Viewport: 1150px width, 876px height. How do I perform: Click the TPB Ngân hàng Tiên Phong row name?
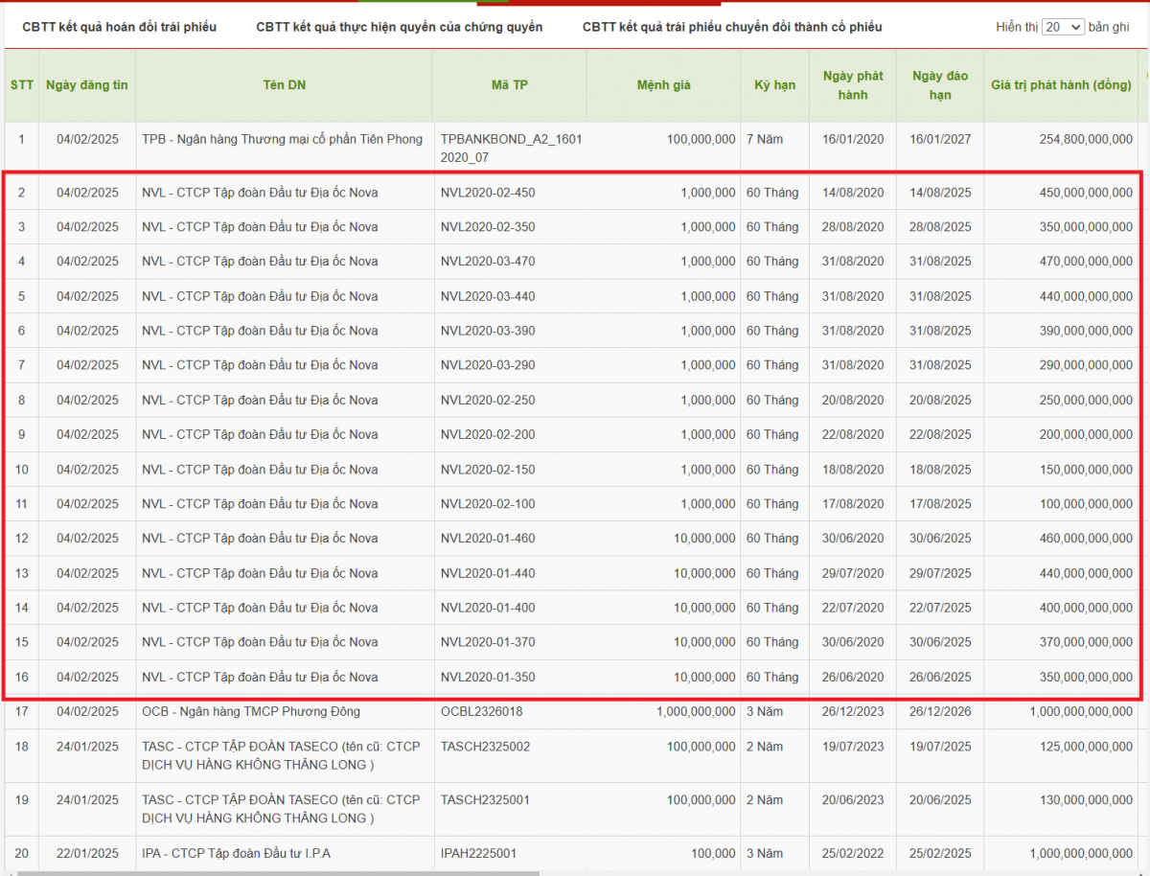[282, 139]
